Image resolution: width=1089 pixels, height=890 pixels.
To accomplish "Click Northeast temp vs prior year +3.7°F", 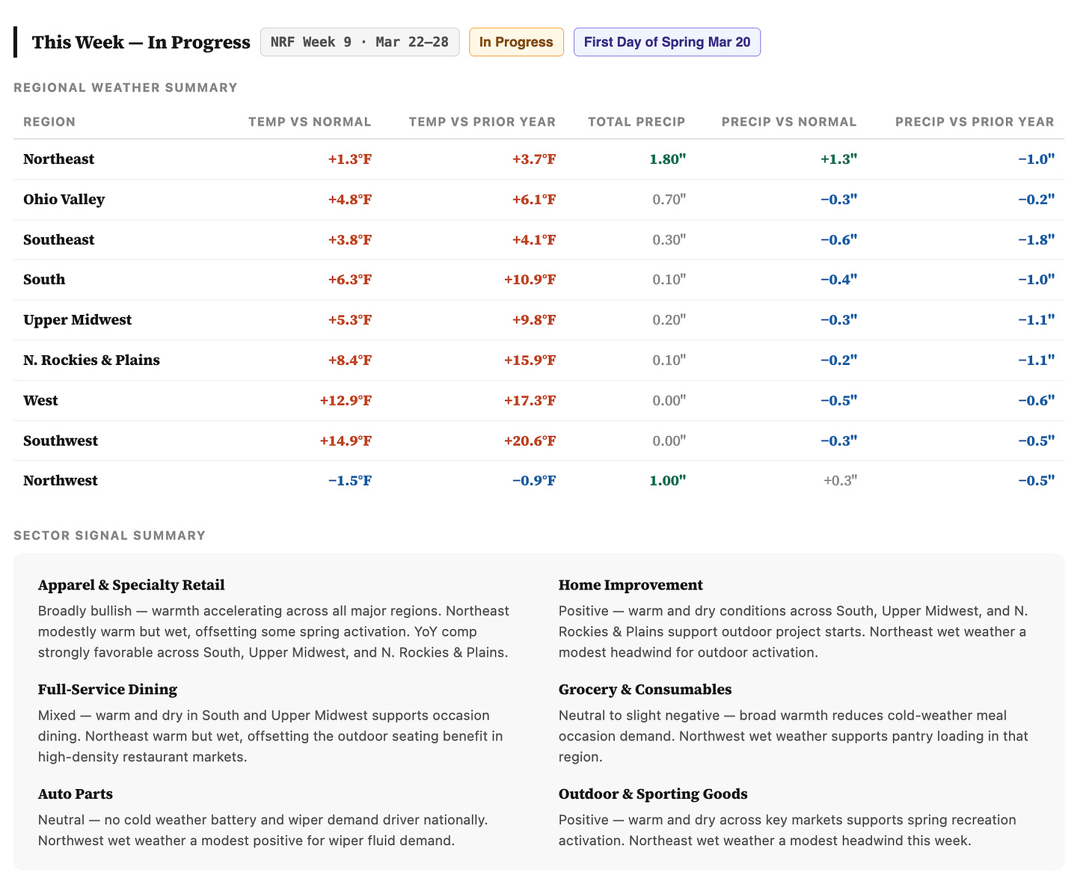I will 534,159.
